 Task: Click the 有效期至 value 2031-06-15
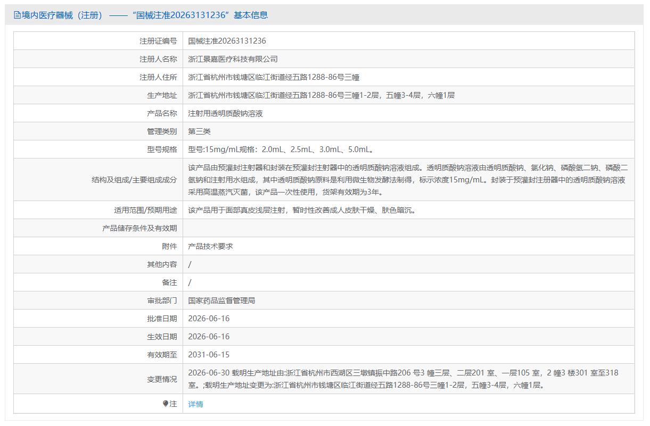click(x=209, y=355)
